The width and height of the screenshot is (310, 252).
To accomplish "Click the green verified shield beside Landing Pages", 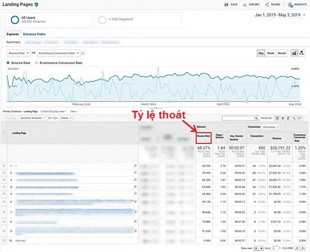I will pos(36,4).
